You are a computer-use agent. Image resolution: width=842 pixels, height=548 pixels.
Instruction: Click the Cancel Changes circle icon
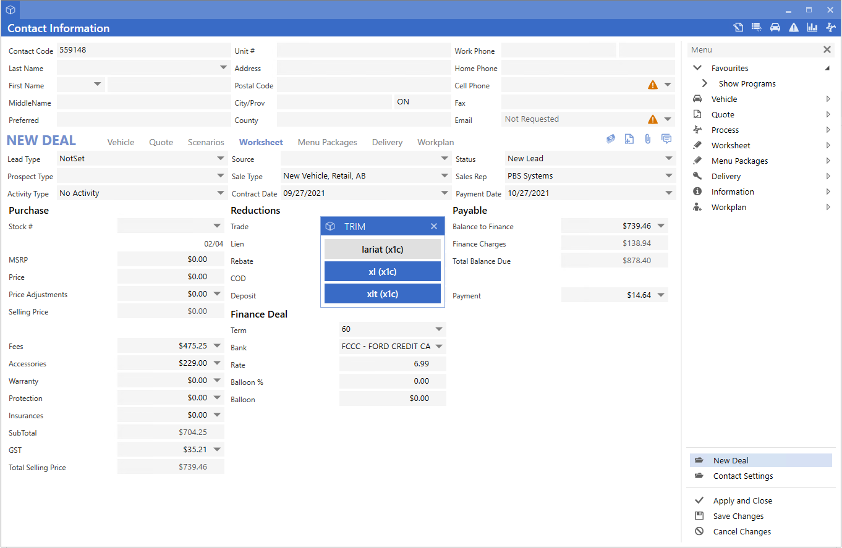click(699, 531)
